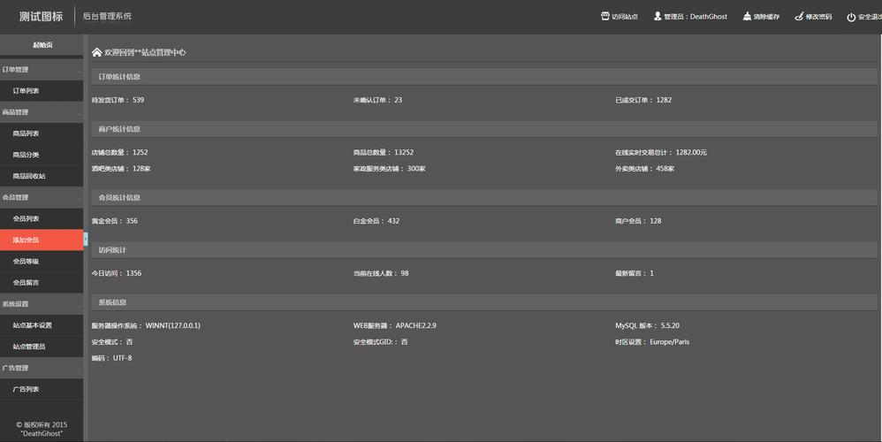Collapse the 订单管理 menu section
This screenshot has width=882, height=442.
coord(42,70)
